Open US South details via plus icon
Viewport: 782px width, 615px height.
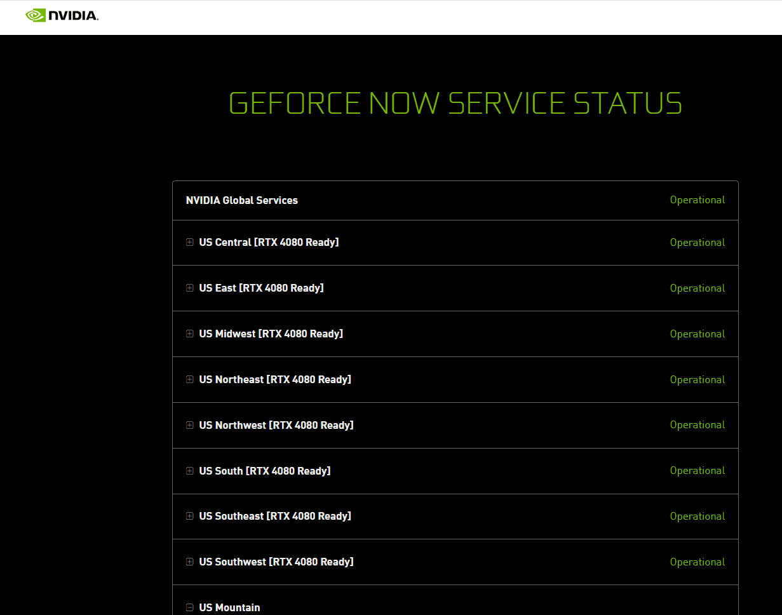pos(189,471)
